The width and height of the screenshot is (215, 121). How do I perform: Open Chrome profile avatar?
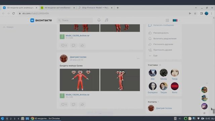pyautogui.click(x=207, y=13)
